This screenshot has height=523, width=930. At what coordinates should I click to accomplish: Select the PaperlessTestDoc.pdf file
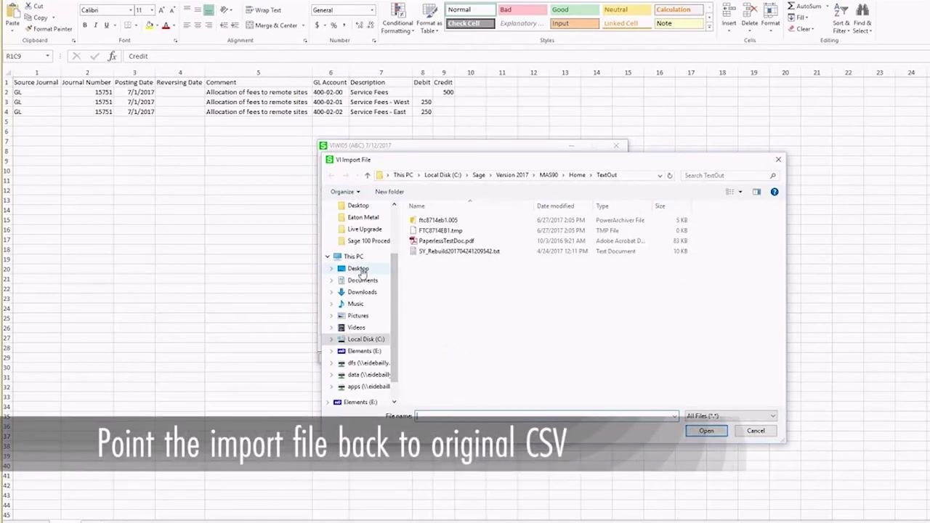[x=446, y=240]
